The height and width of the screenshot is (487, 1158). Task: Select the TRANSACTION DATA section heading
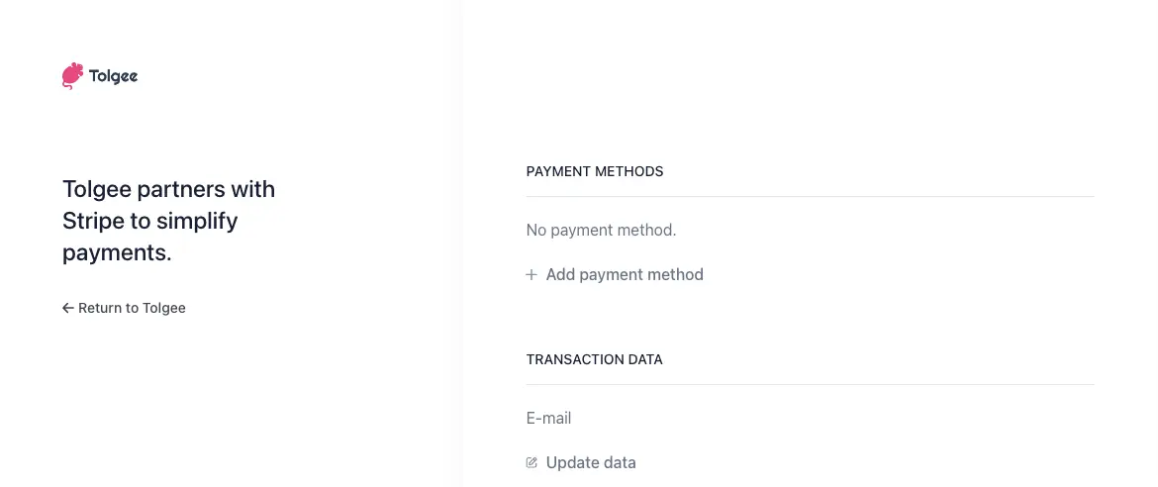coord(595,359)
